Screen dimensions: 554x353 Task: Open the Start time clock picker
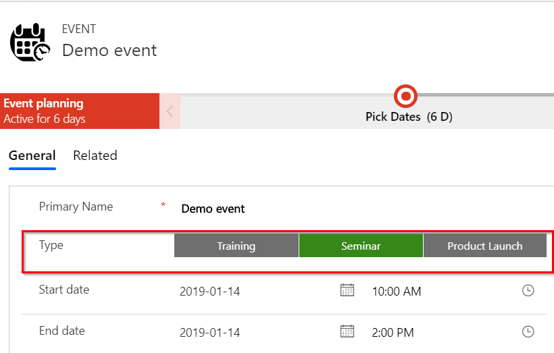click(x=528, y=290)
